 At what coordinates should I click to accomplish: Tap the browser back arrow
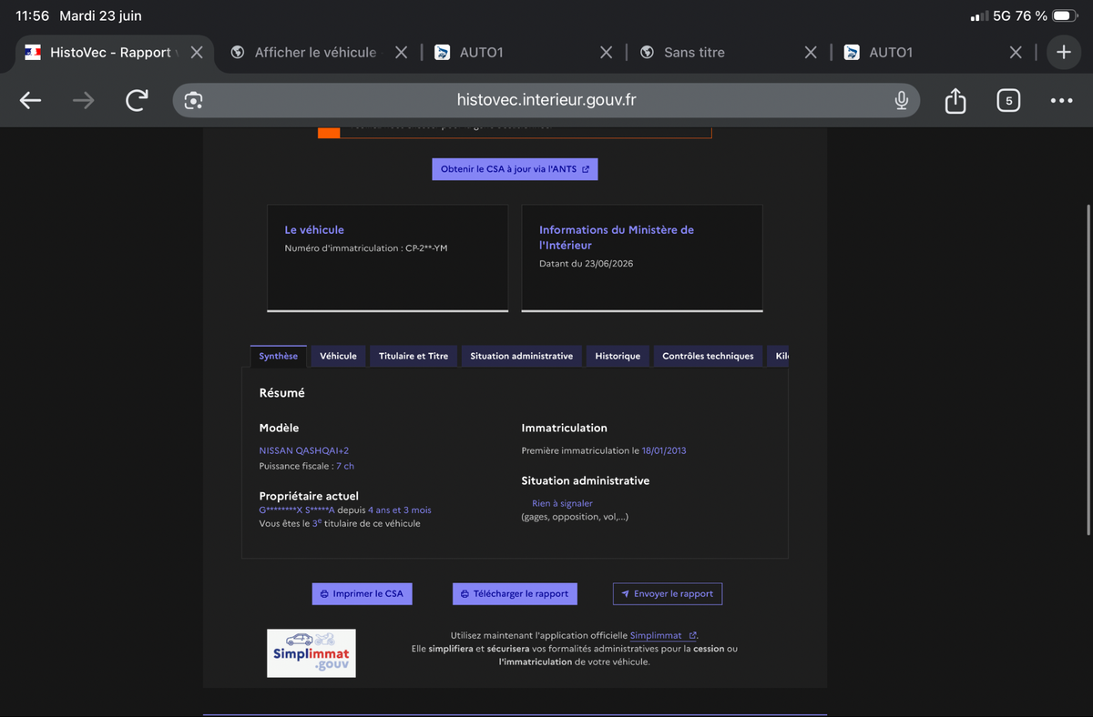[31, 101]
